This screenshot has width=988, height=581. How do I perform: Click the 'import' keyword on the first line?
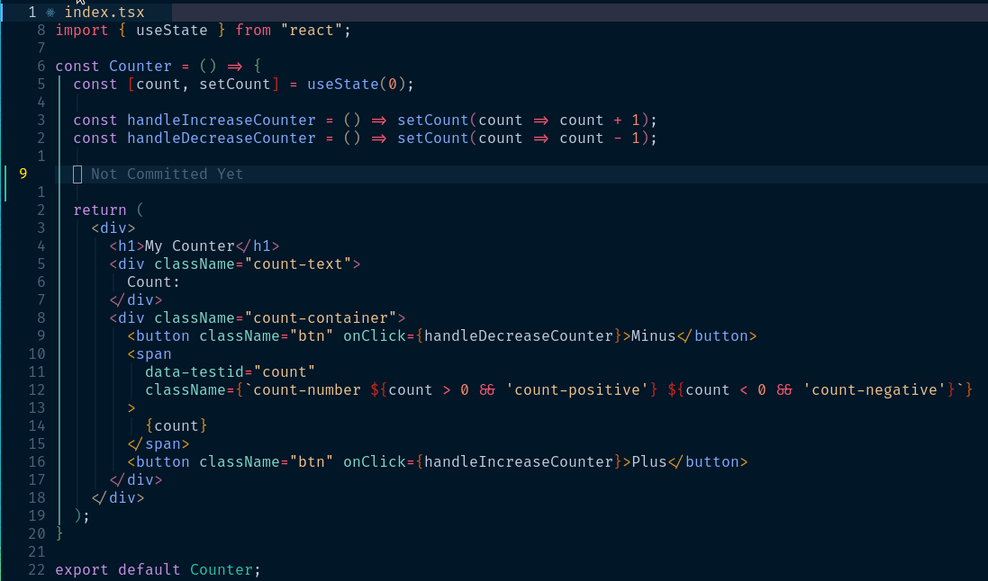(82, 31)
